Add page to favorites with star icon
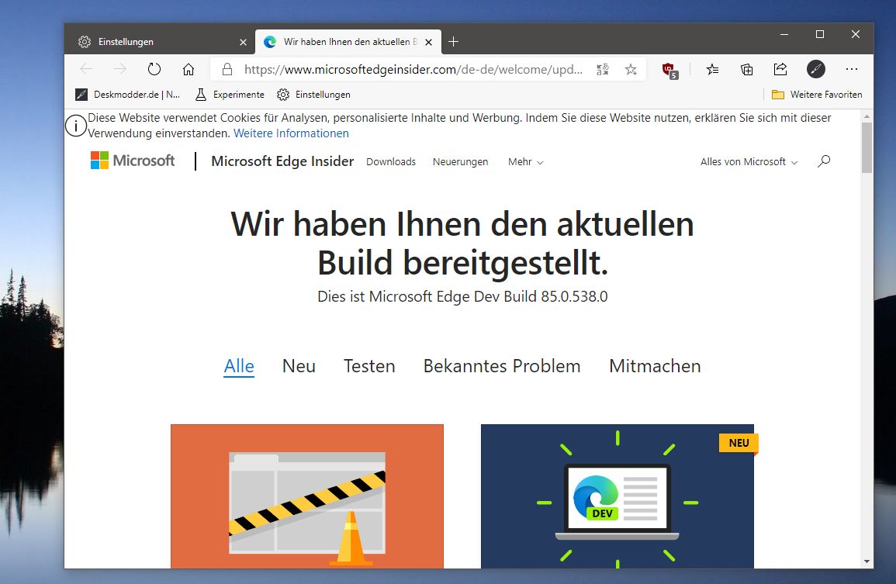 [x=631, y=69]
